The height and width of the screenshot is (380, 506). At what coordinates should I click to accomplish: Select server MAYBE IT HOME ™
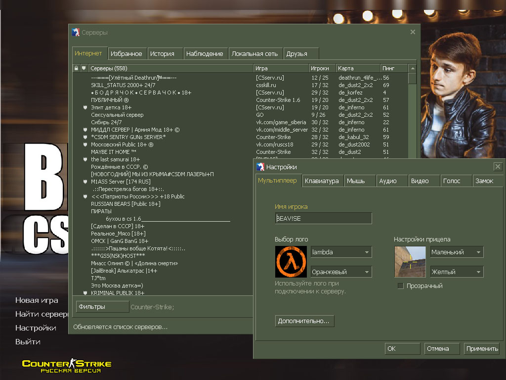pos(240,152)
